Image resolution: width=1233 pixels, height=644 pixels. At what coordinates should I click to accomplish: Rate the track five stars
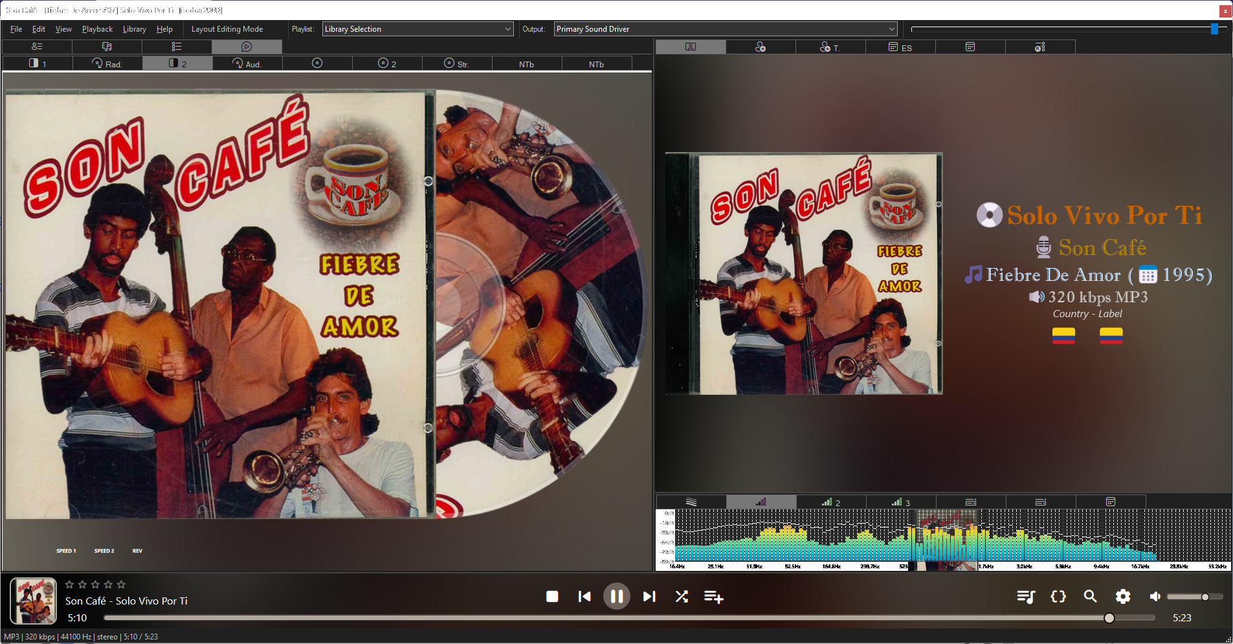click(x=121, y=584)
